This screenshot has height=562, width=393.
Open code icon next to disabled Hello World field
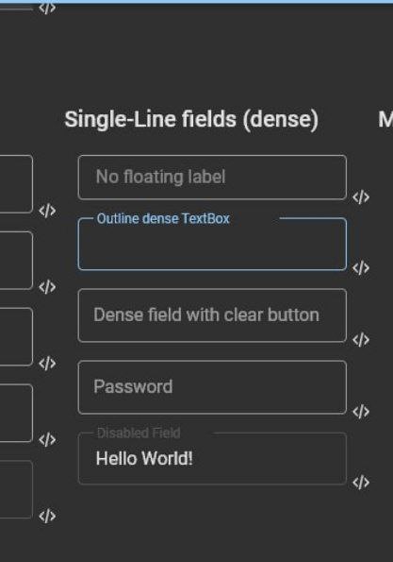point(360,483)
